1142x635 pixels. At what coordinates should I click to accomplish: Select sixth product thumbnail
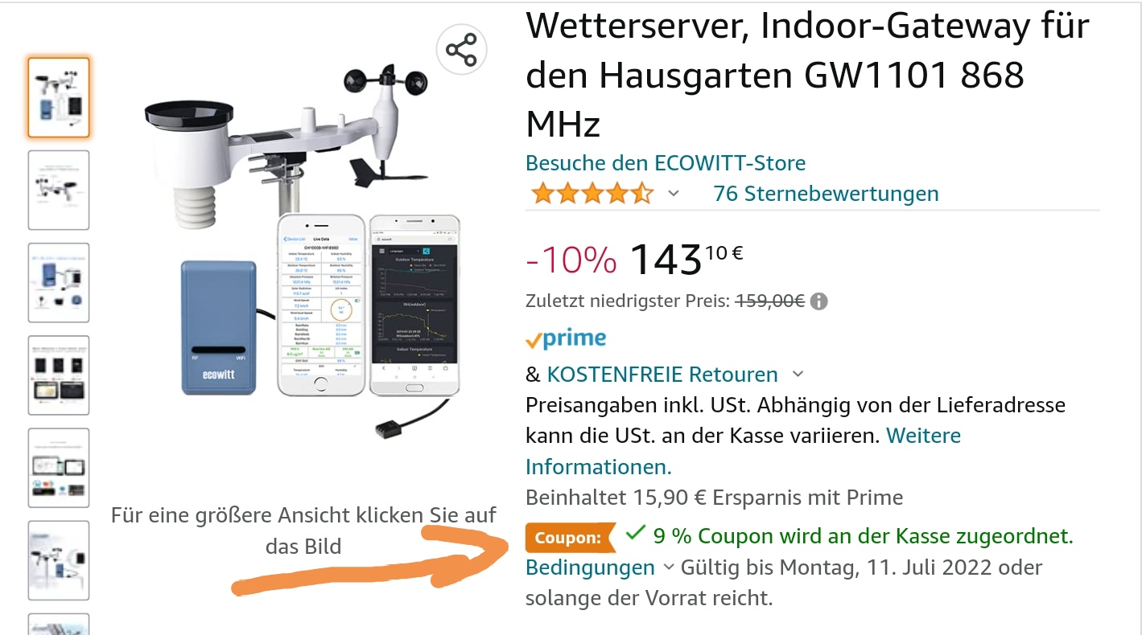pos(59,559)
